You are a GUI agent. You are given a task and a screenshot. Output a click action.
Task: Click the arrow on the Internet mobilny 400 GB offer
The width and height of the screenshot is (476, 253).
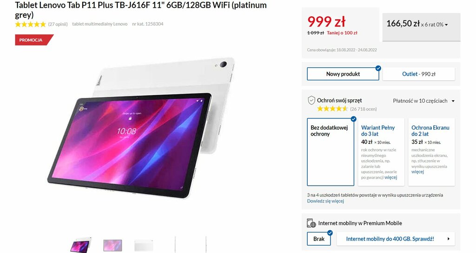point(449,239)
